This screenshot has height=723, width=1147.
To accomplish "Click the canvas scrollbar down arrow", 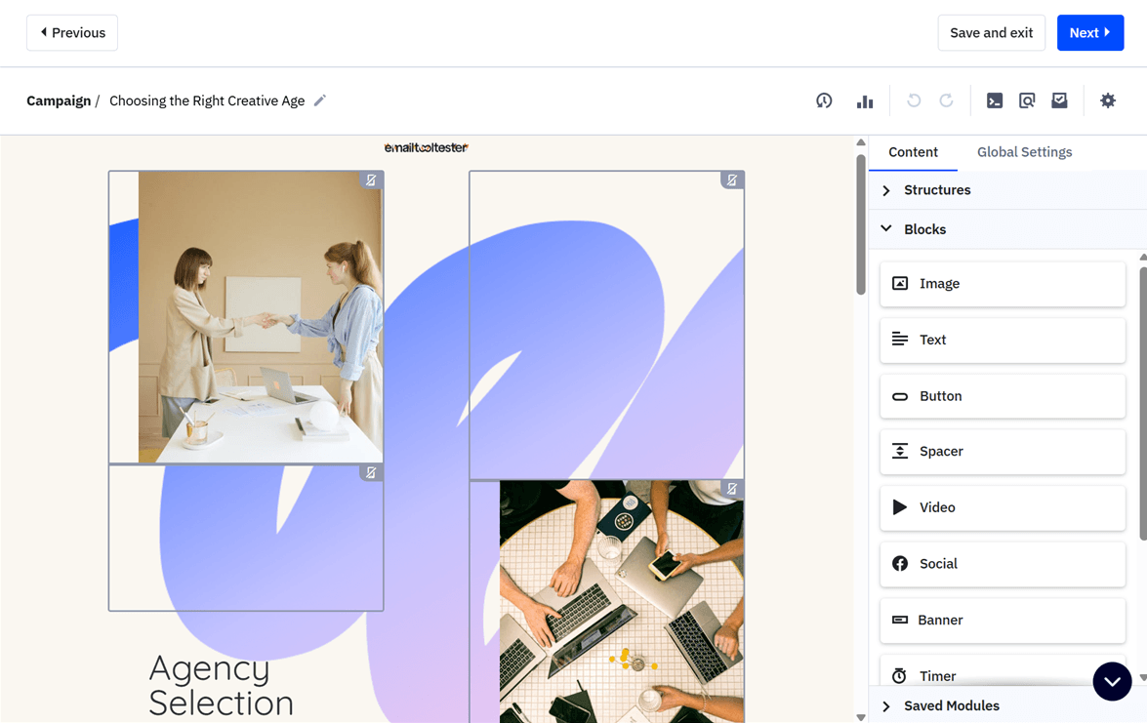I will pos(861,717).
